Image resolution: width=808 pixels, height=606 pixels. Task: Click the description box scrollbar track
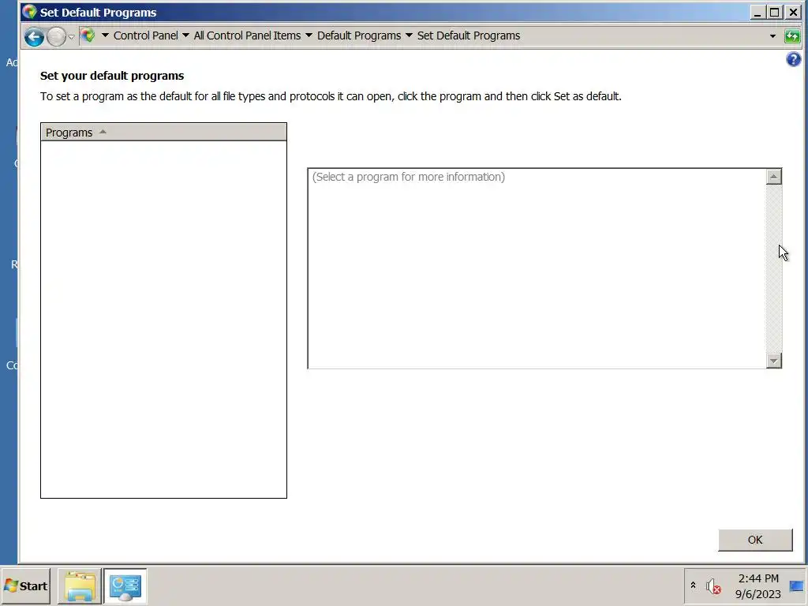pyautogui.click(x=773, y=268)
